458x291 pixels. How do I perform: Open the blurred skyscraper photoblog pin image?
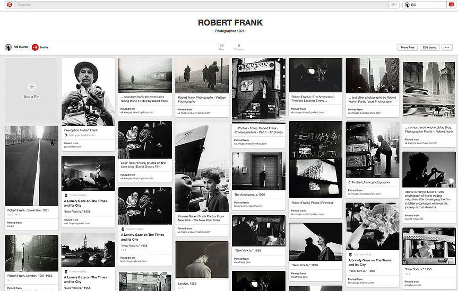pos(429,90)
